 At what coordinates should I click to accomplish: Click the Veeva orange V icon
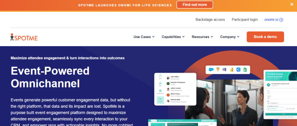tap(218, 70)
